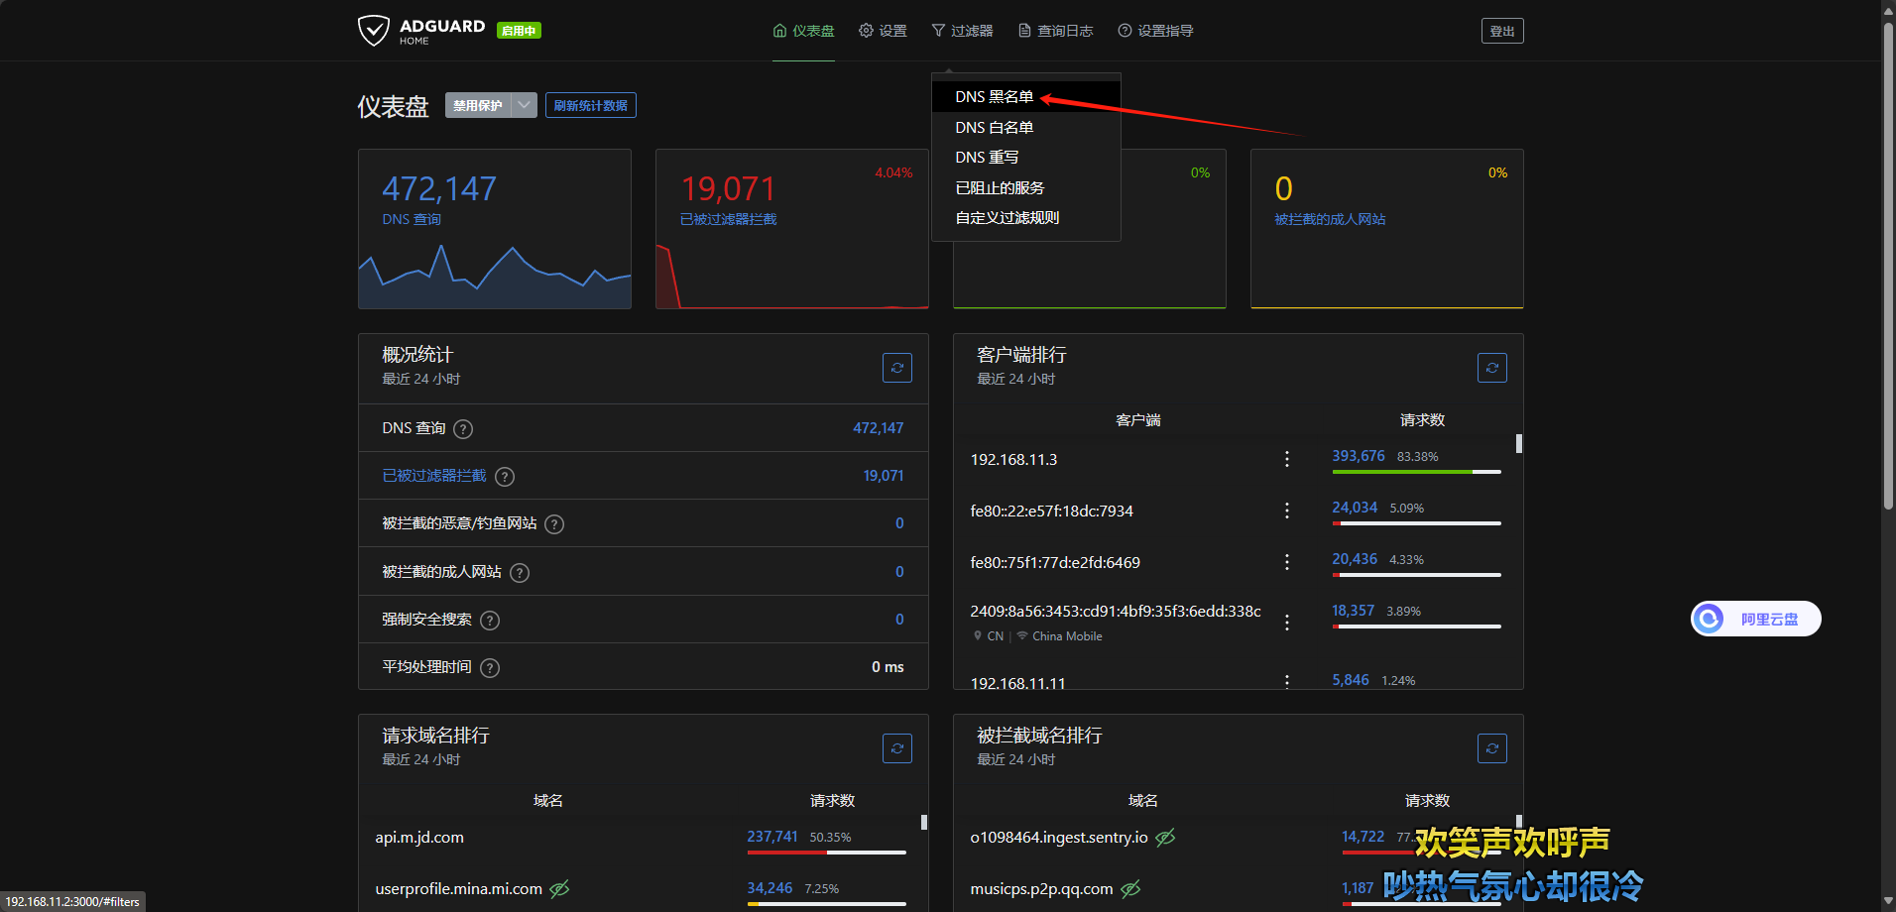Refresh the 客户端排行 panel
Screen dimensions: 1896x912
tap(1491, 368)
